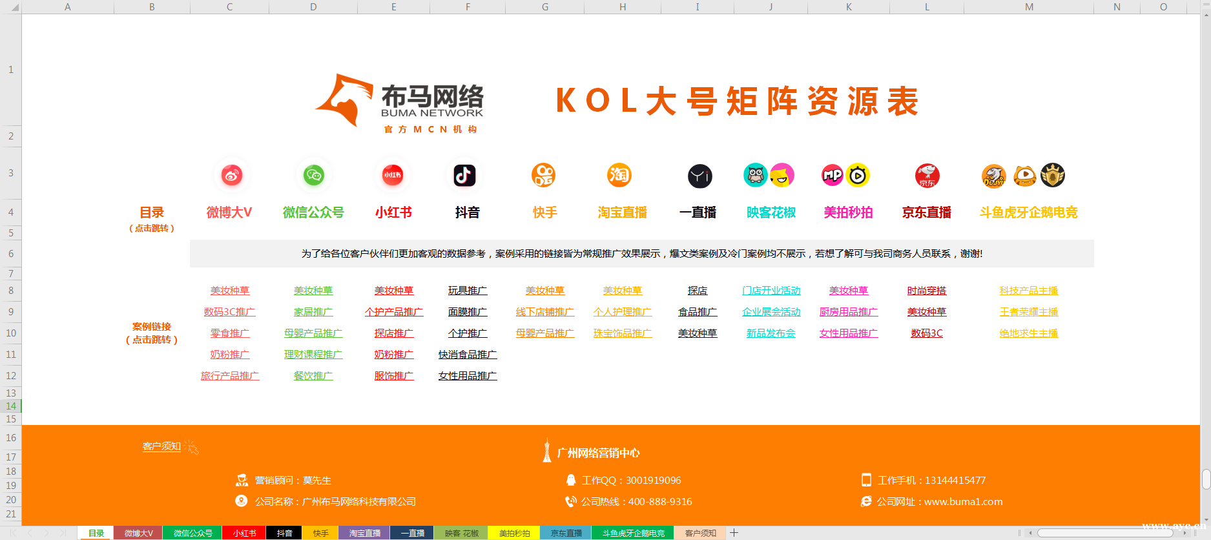This screenshot has width=1211, height=540.
Task: Open the 个护产品推广 case link
Action: tap(394, 312)
